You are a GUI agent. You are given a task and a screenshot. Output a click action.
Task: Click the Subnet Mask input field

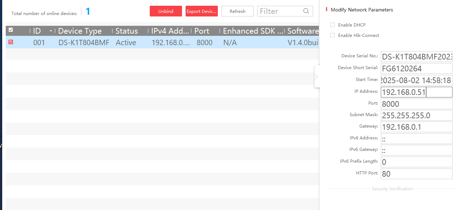click(x=416, y=115)
